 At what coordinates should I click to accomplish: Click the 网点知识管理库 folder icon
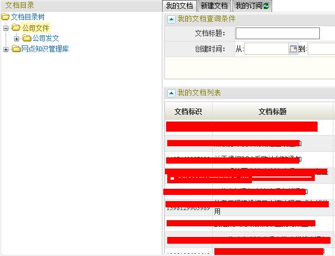pyautogui.click(x=16, y=49)
